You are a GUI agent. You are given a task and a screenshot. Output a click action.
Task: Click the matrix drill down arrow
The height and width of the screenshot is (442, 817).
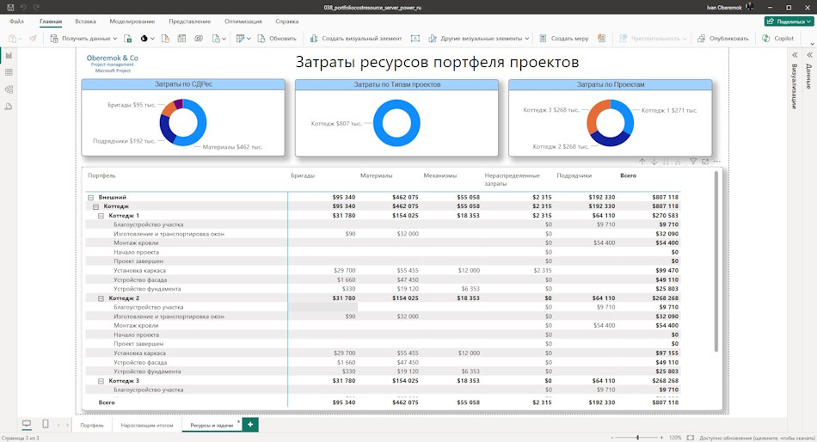point(654,163)
